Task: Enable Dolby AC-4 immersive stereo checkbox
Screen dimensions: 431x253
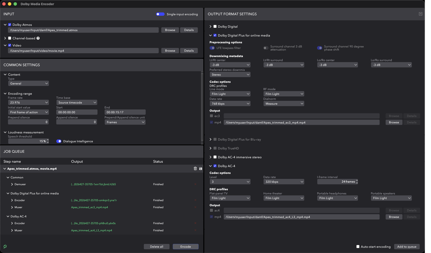Action: coord(215,157)
